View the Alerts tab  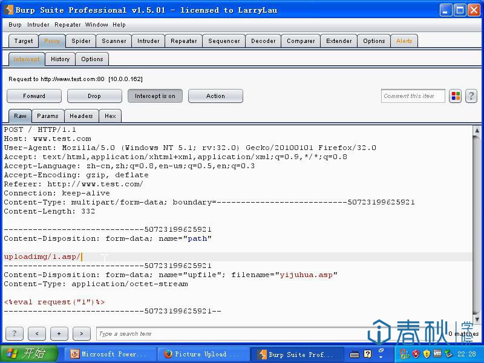tap(404, 41)
